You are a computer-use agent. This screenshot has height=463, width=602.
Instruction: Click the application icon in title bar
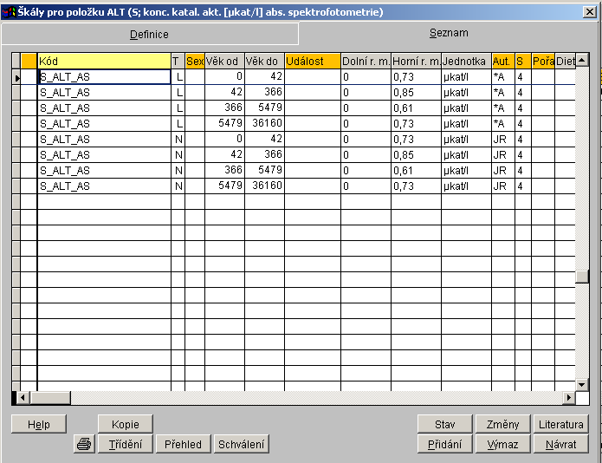tap(10, 12)
